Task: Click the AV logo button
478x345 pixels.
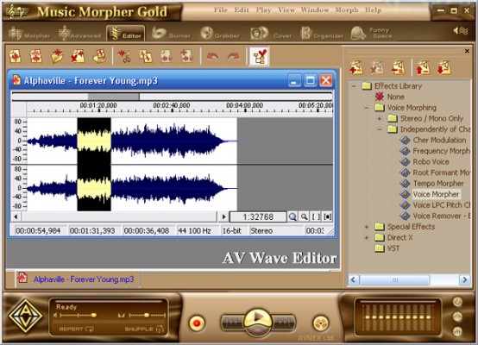Action: 26,316
